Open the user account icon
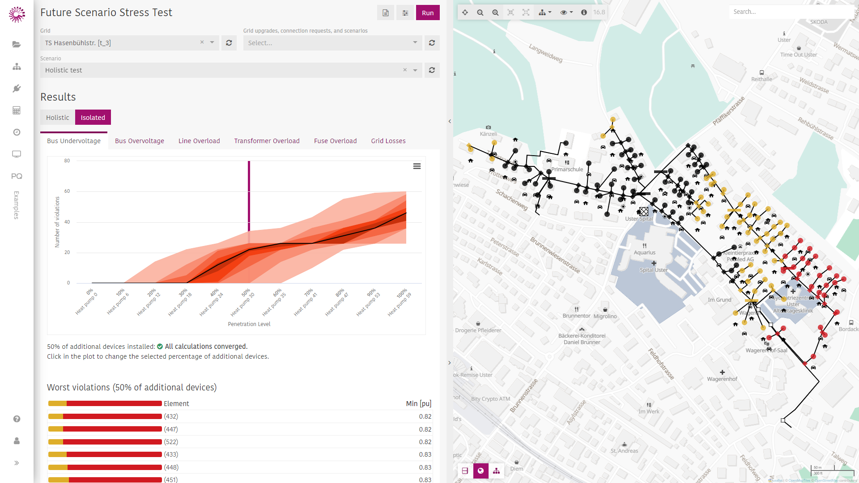This screenshot has height=483, width=859. click(x=17, y=441)
